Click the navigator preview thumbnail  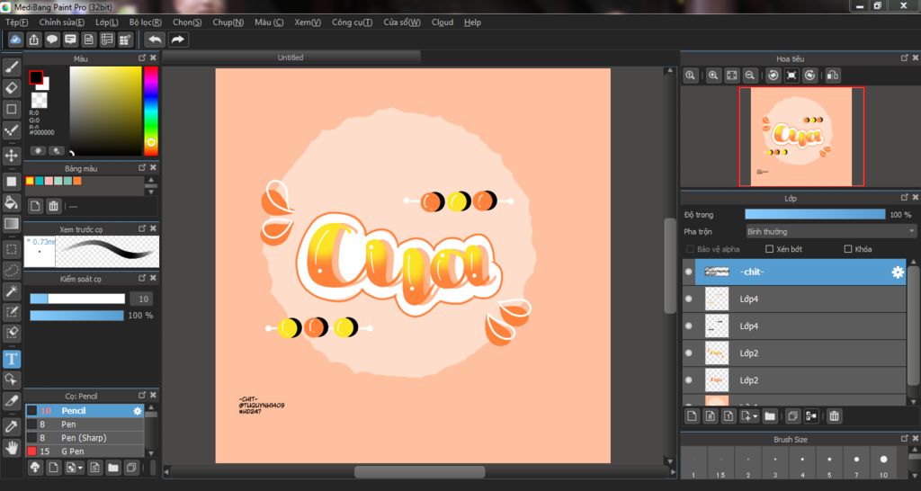click(x=801, y=137)
